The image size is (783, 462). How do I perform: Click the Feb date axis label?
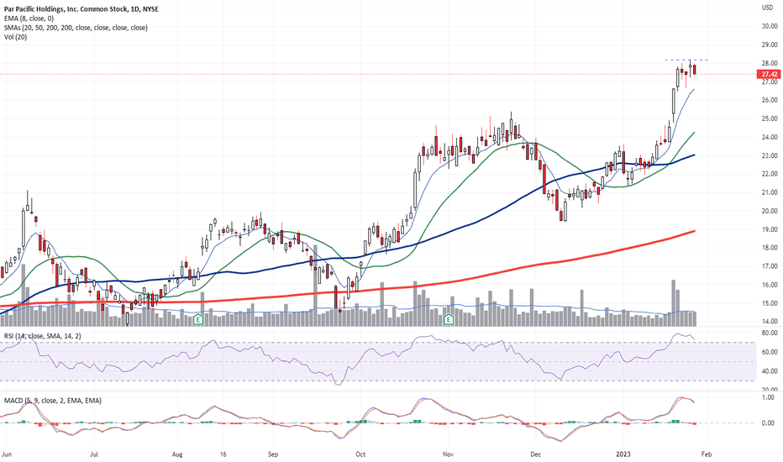(x=706, y=454)
